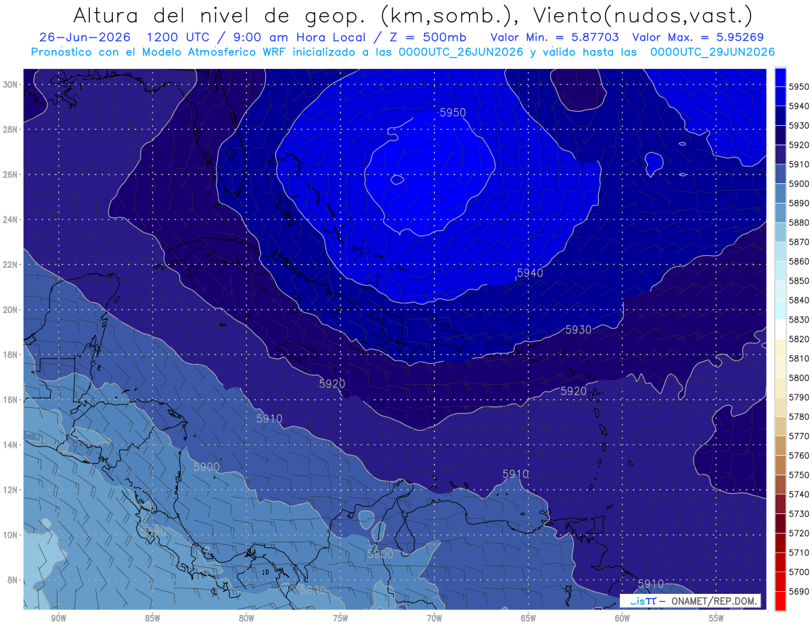Click the "5950" legend scale label
The width and height of the screenshot is (812, 627).
point(798,87)
